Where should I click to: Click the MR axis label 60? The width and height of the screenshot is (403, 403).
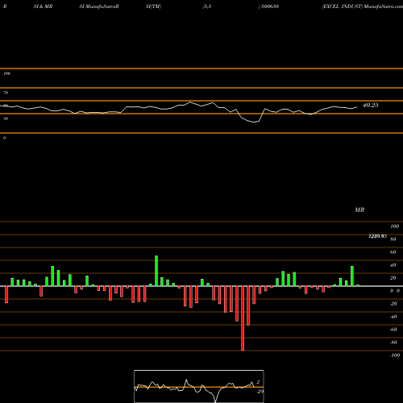point(393,252)
